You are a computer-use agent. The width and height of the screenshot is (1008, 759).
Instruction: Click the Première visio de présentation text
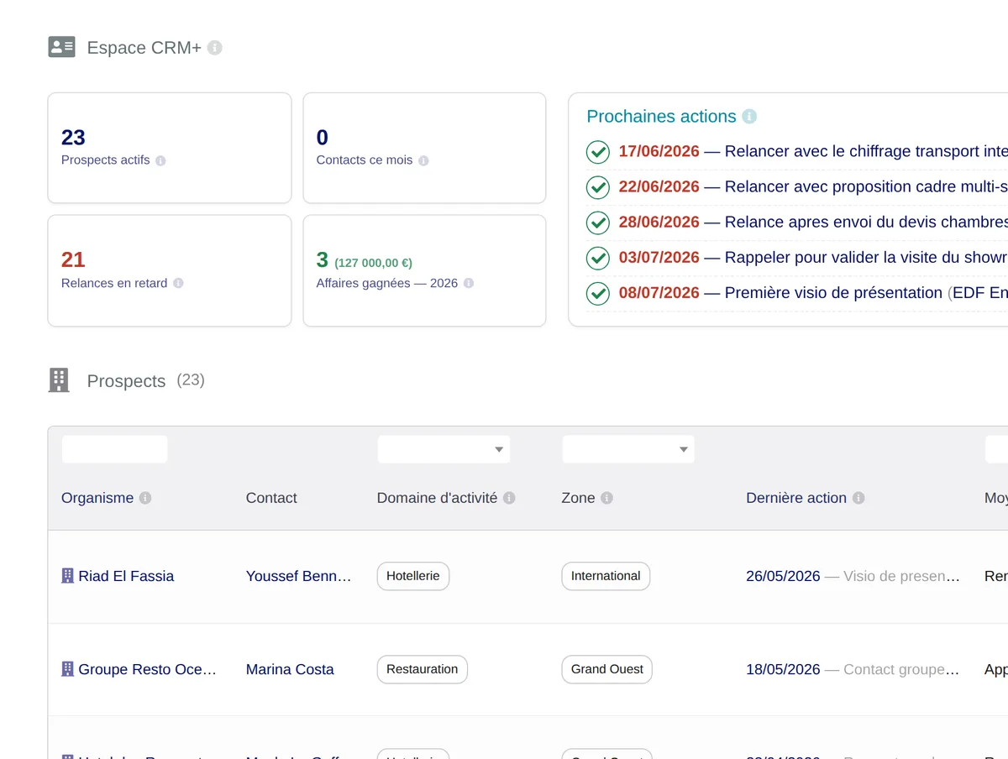833,293
